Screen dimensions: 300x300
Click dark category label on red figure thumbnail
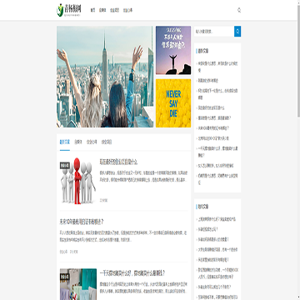point(65,166)
